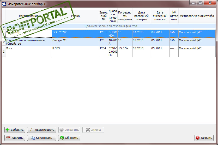Click 04.2011 next verification date
This screenshot has width=218, height=145.
[x=160, y=34]
